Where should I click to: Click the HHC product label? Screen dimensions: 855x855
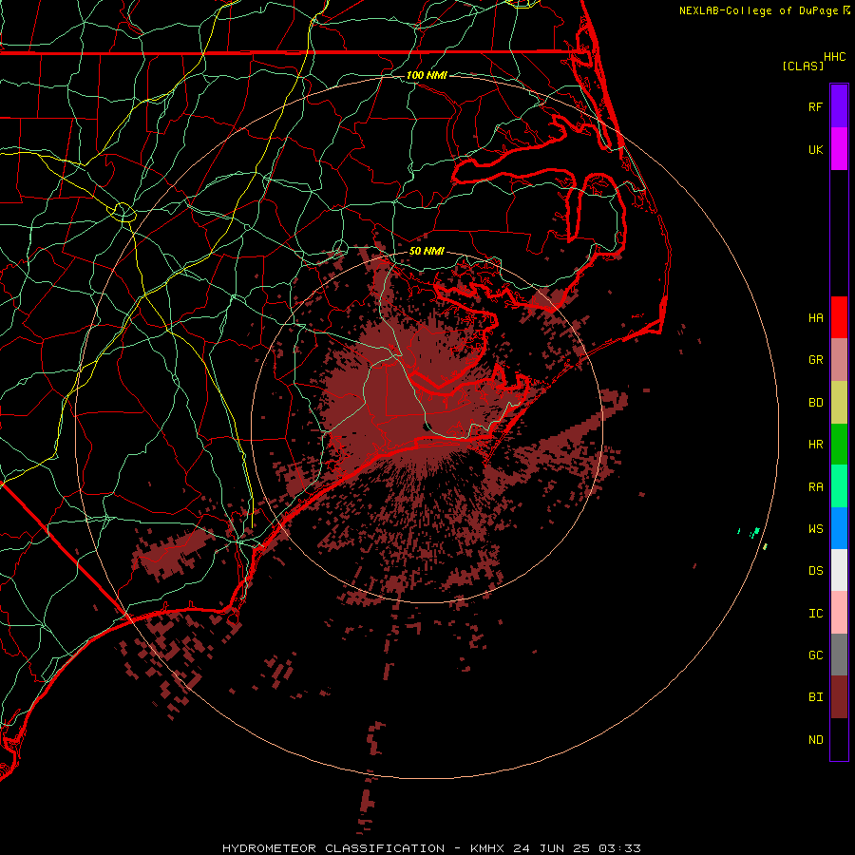835,57
